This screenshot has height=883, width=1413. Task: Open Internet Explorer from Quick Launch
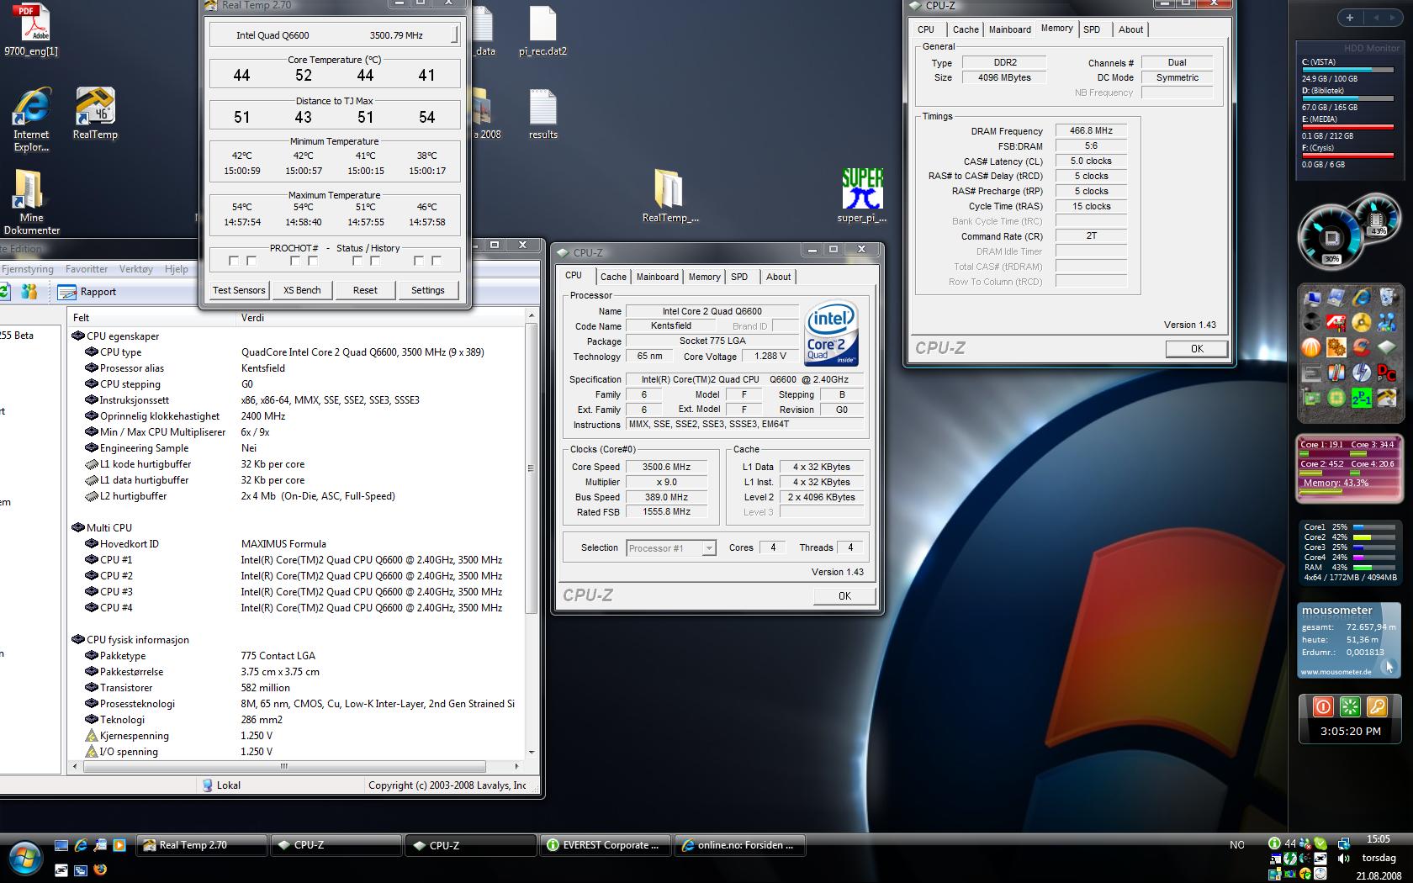coord(81,845)
